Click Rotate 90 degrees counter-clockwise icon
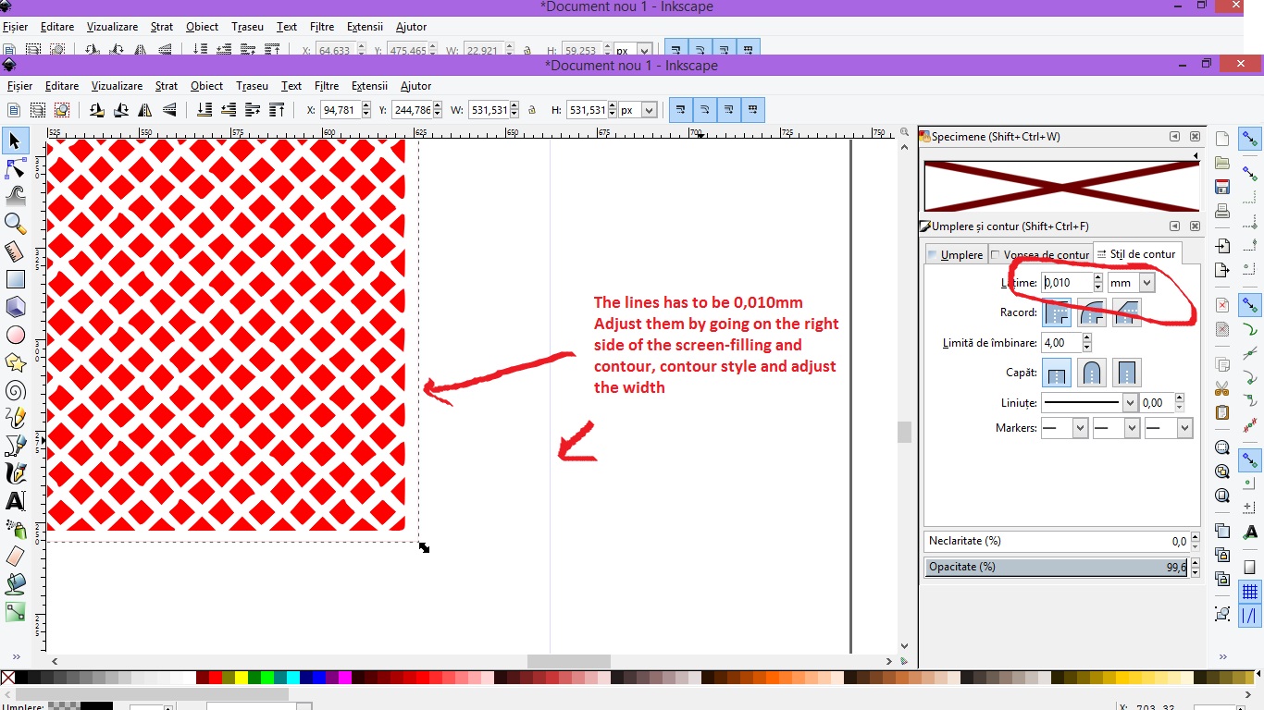Image resolution: width=1264 pixels, height=710 pixels. 97,110
